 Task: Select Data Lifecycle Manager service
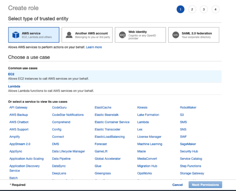click(68, 151)
